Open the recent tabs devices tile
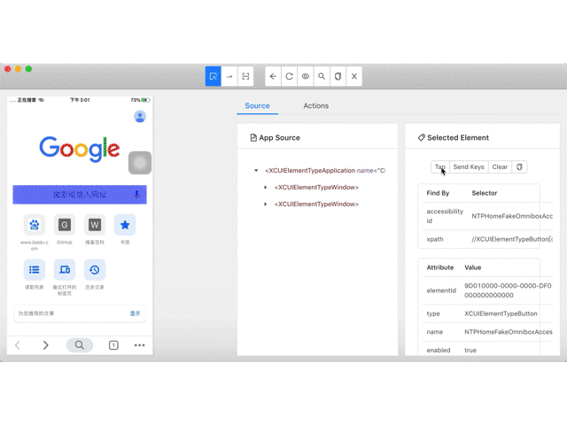The image size is (567, 425). tap(65, 269)
